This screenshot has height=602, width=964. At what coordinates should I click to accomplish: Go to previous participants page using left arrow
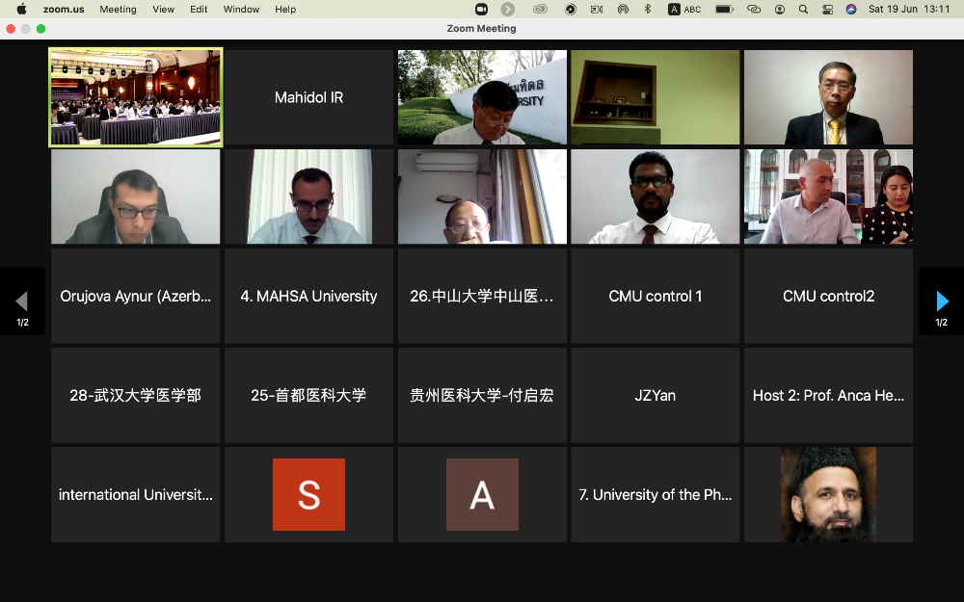coord(22,301)
